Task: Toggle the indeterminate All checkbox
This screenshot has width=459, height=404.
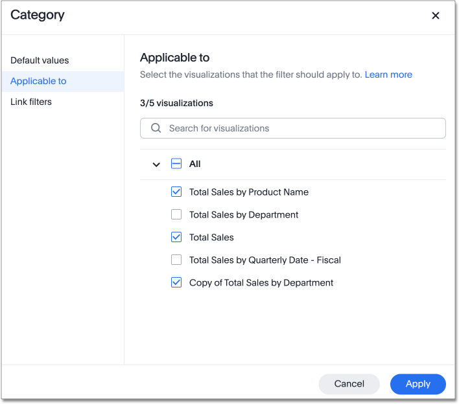Action: click(x=176, y=164)
